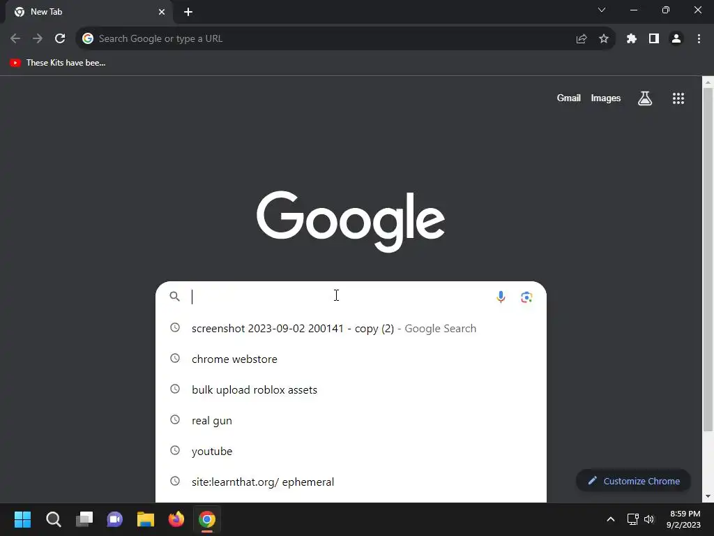Open the 'These Kits have bee...' bookmark
Image resolution: width=714 pixels, height=536 pixels.
(x=58, y=63)
